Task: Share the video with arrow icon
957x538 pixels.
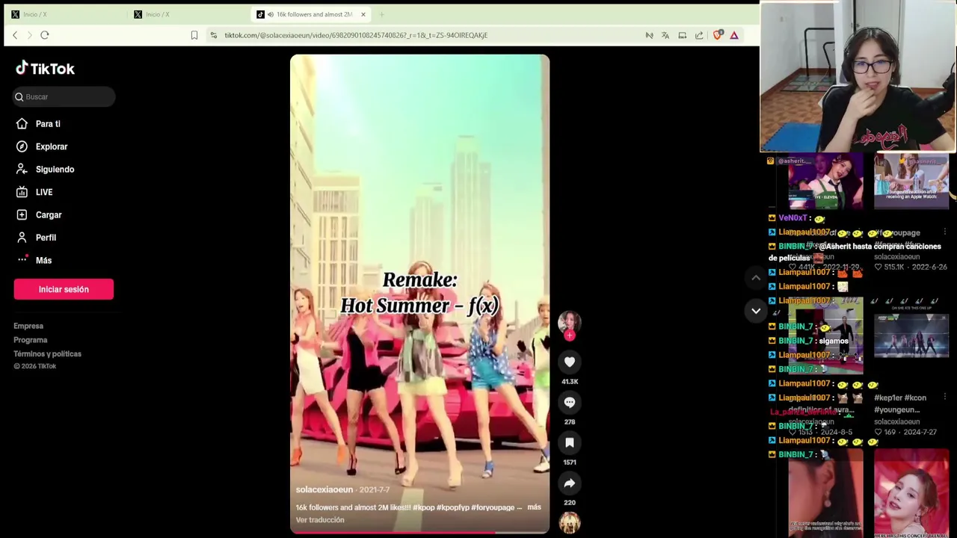Action: 570,483
